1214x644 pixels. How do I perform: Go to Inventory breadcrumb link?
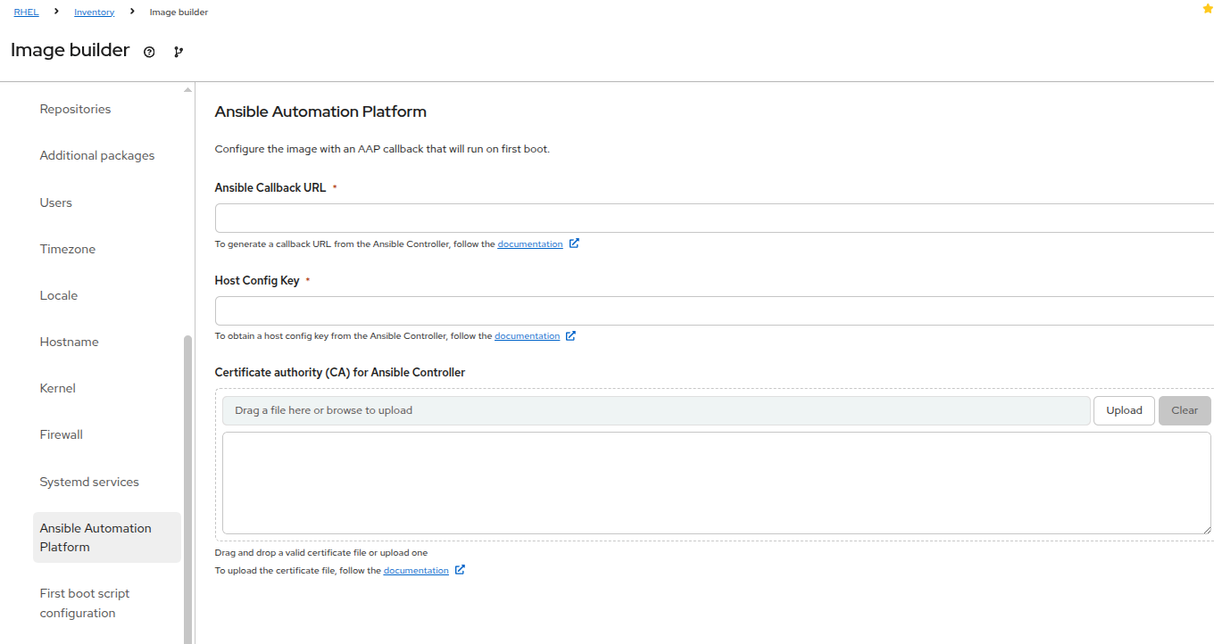[x=94, y=12]
